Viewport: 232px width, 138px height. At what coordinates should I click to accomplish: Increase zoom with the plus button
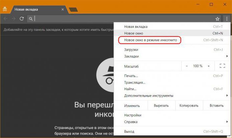click(208, 66)
